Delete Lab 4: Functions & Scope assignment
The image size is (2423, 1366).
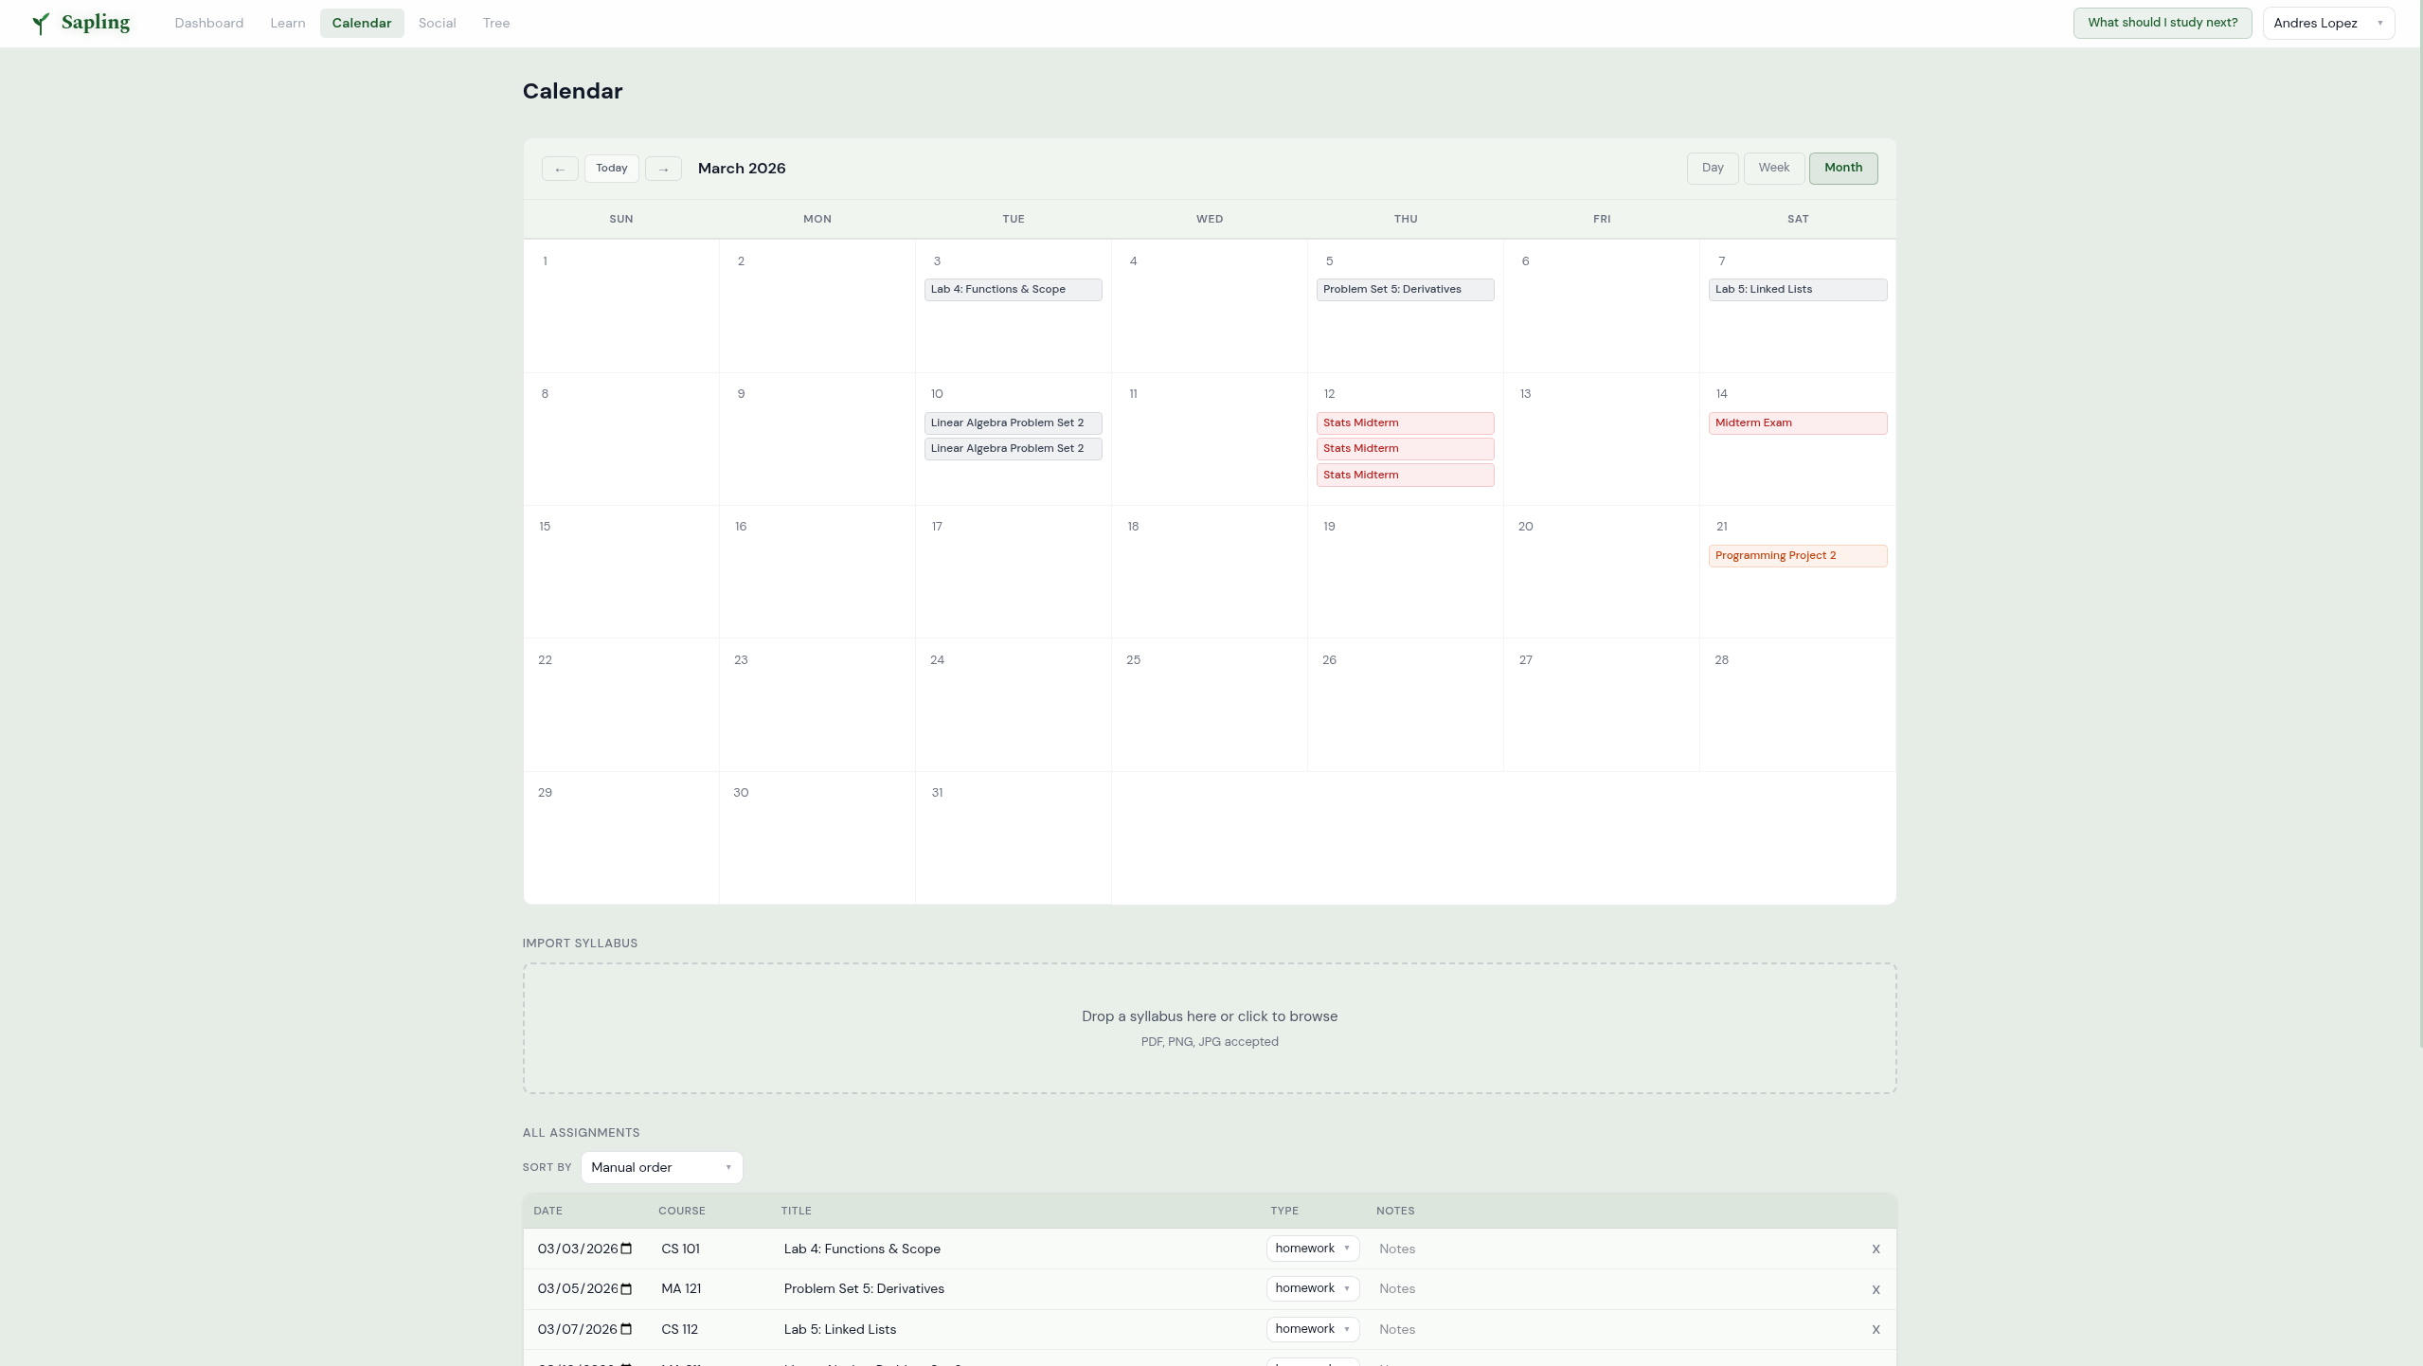pos(1875,1249)
